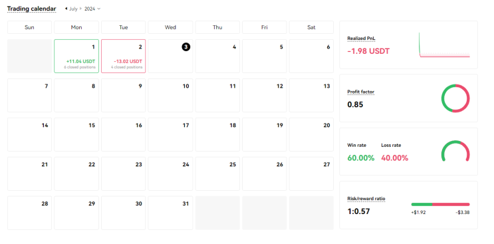494x244 pixels.
Task: Click the Sat column header
Action: coord(311,27)
